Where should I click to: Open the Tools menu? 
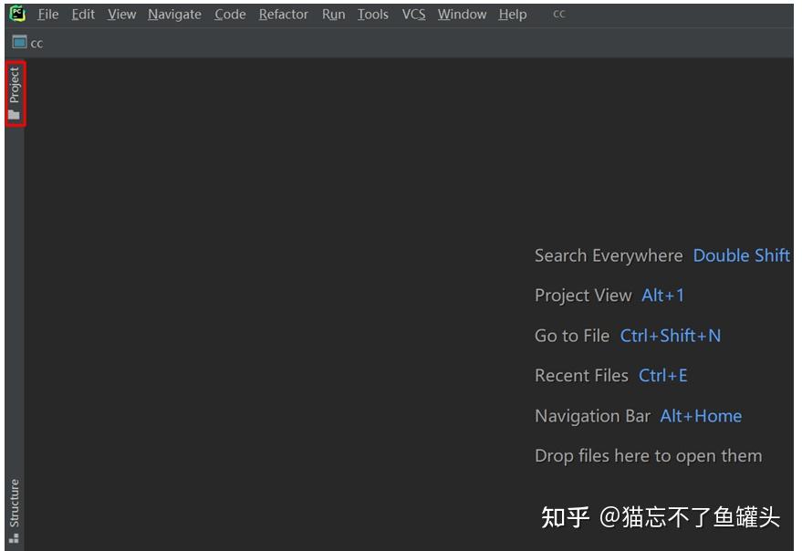pos(372,14)
